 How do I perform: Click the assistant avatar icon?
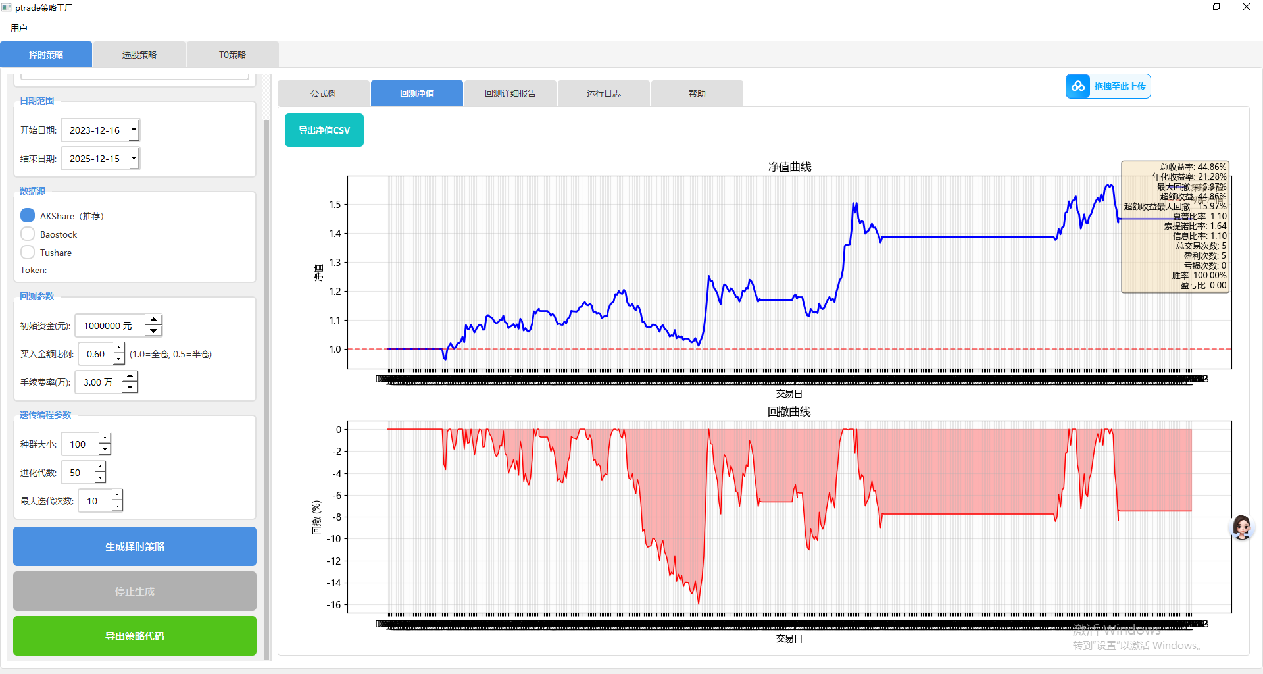1241,527
